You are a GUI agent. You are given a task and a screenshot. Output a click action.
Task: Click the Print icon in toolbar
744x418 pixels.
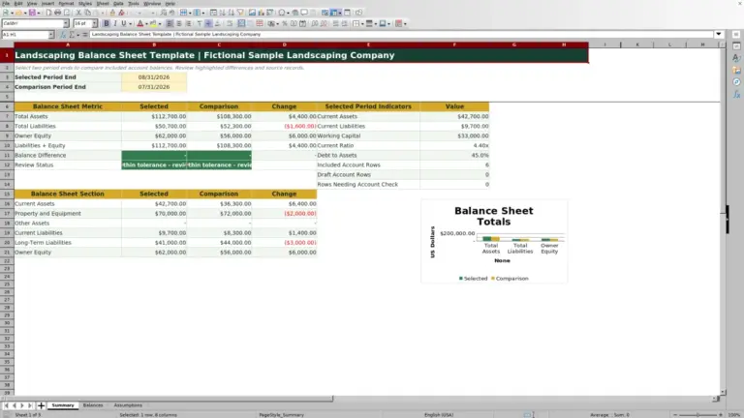click(57, 13)
